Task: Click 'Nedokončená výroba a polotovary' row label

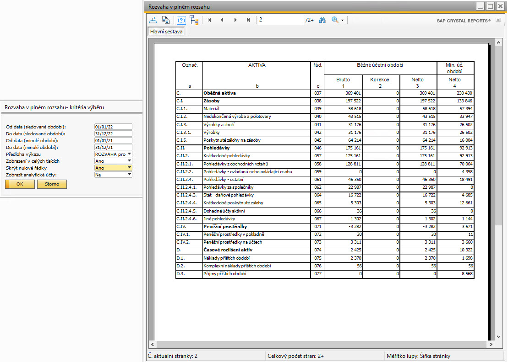Action: [237, 117]
